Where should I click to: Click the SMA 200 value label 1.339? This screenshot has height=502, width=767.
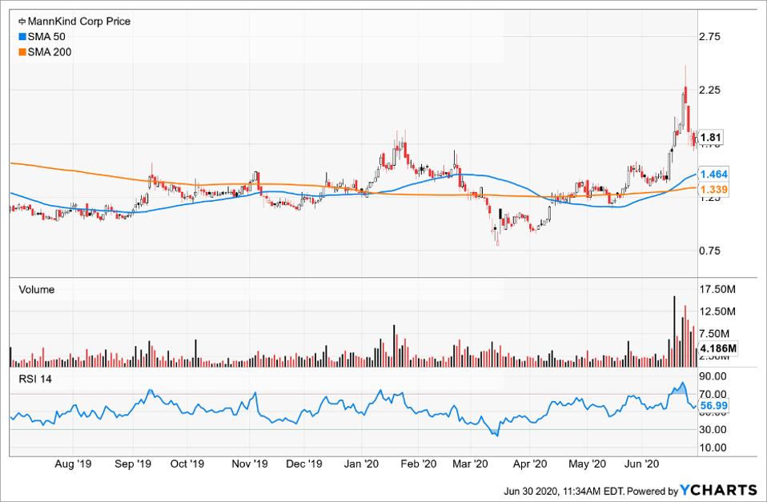coord(713,189)
